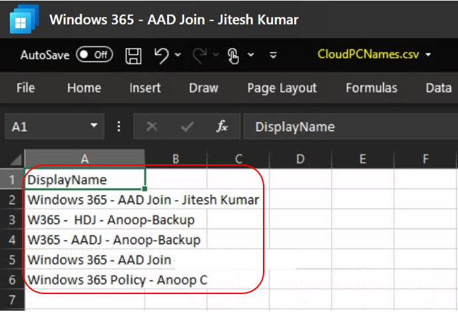Open the Data ribbon tab

click(439, 88)
